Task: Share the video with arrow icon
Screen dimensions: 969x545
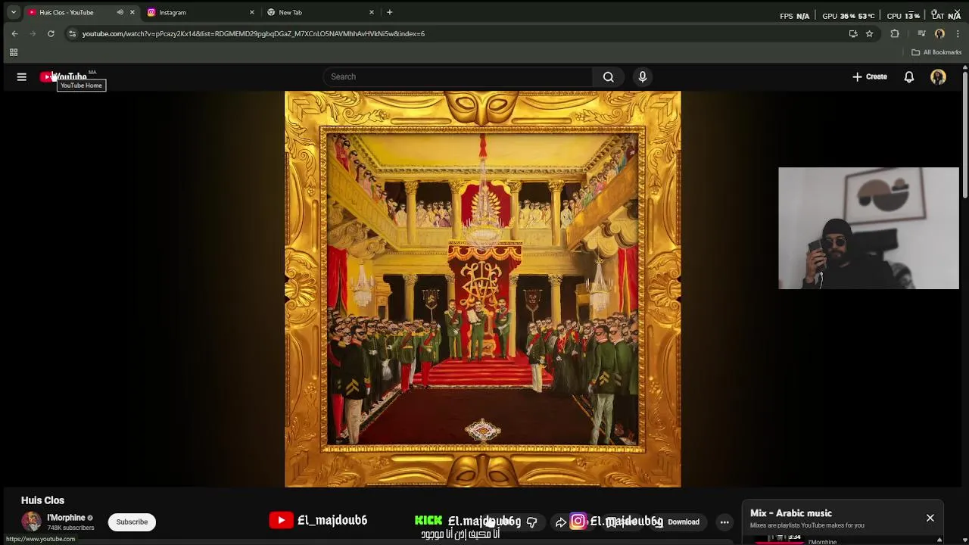Action: pos(561,522)
